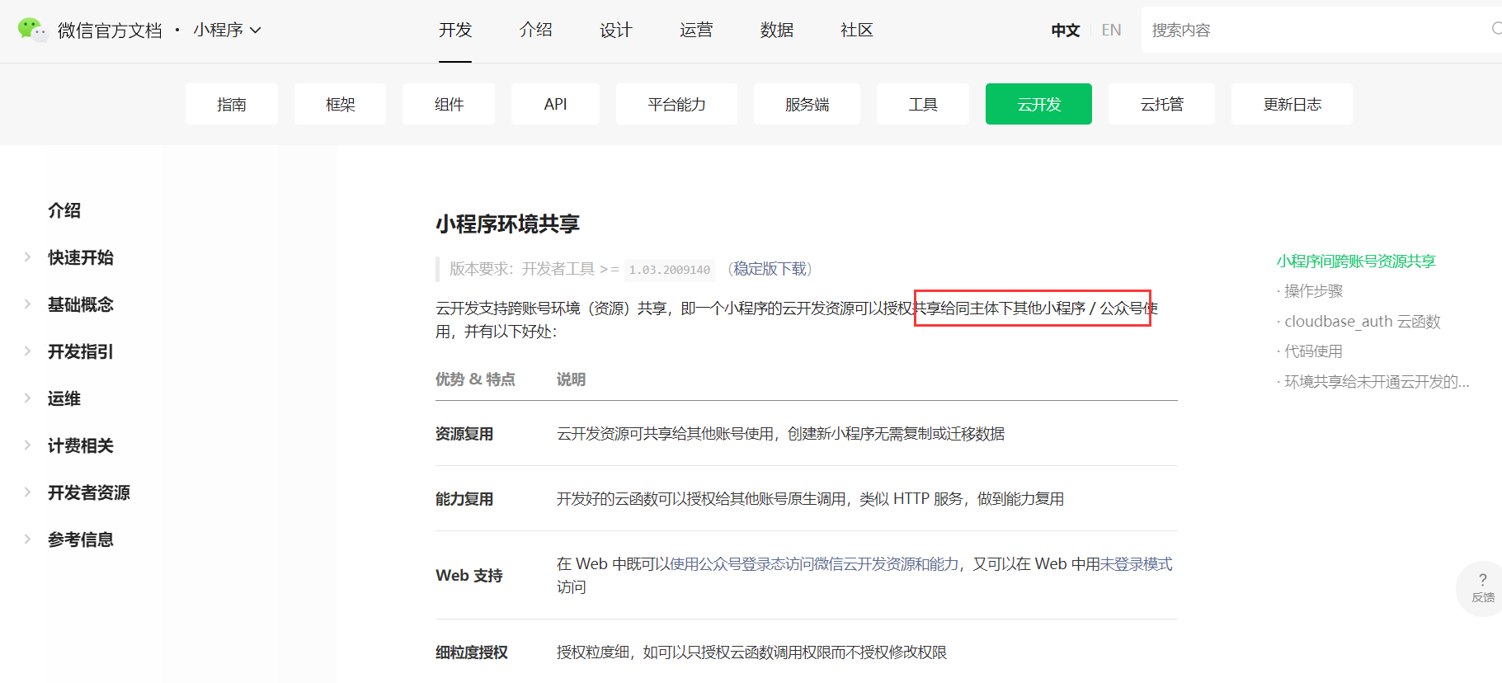1502x683 pixels.
Task: Open 使用公众号登录态访问微信云开发资源和能力 link
Action: [x=814, y=564]
